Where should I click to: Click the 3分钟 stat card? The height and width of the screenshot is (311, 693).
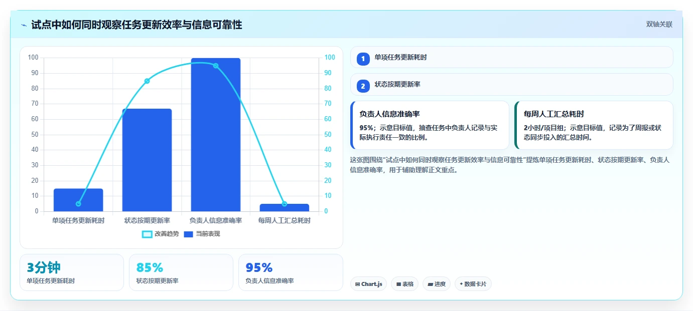click(x=72, y=272)
